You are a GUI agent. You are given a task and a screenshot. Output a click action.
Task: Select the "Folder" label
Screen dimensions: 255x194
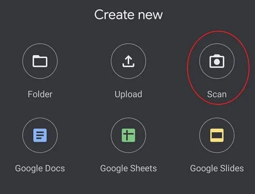(40, 94)
